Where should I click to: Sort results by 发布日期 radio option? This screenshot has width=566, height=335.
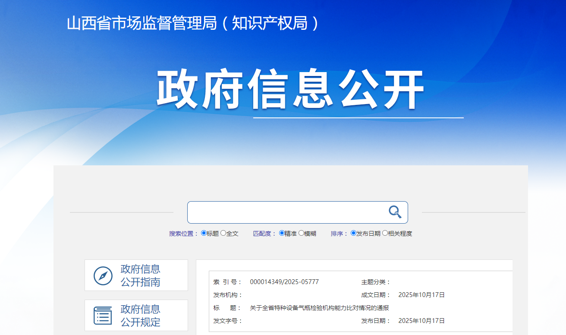click(x=353, y=233)
